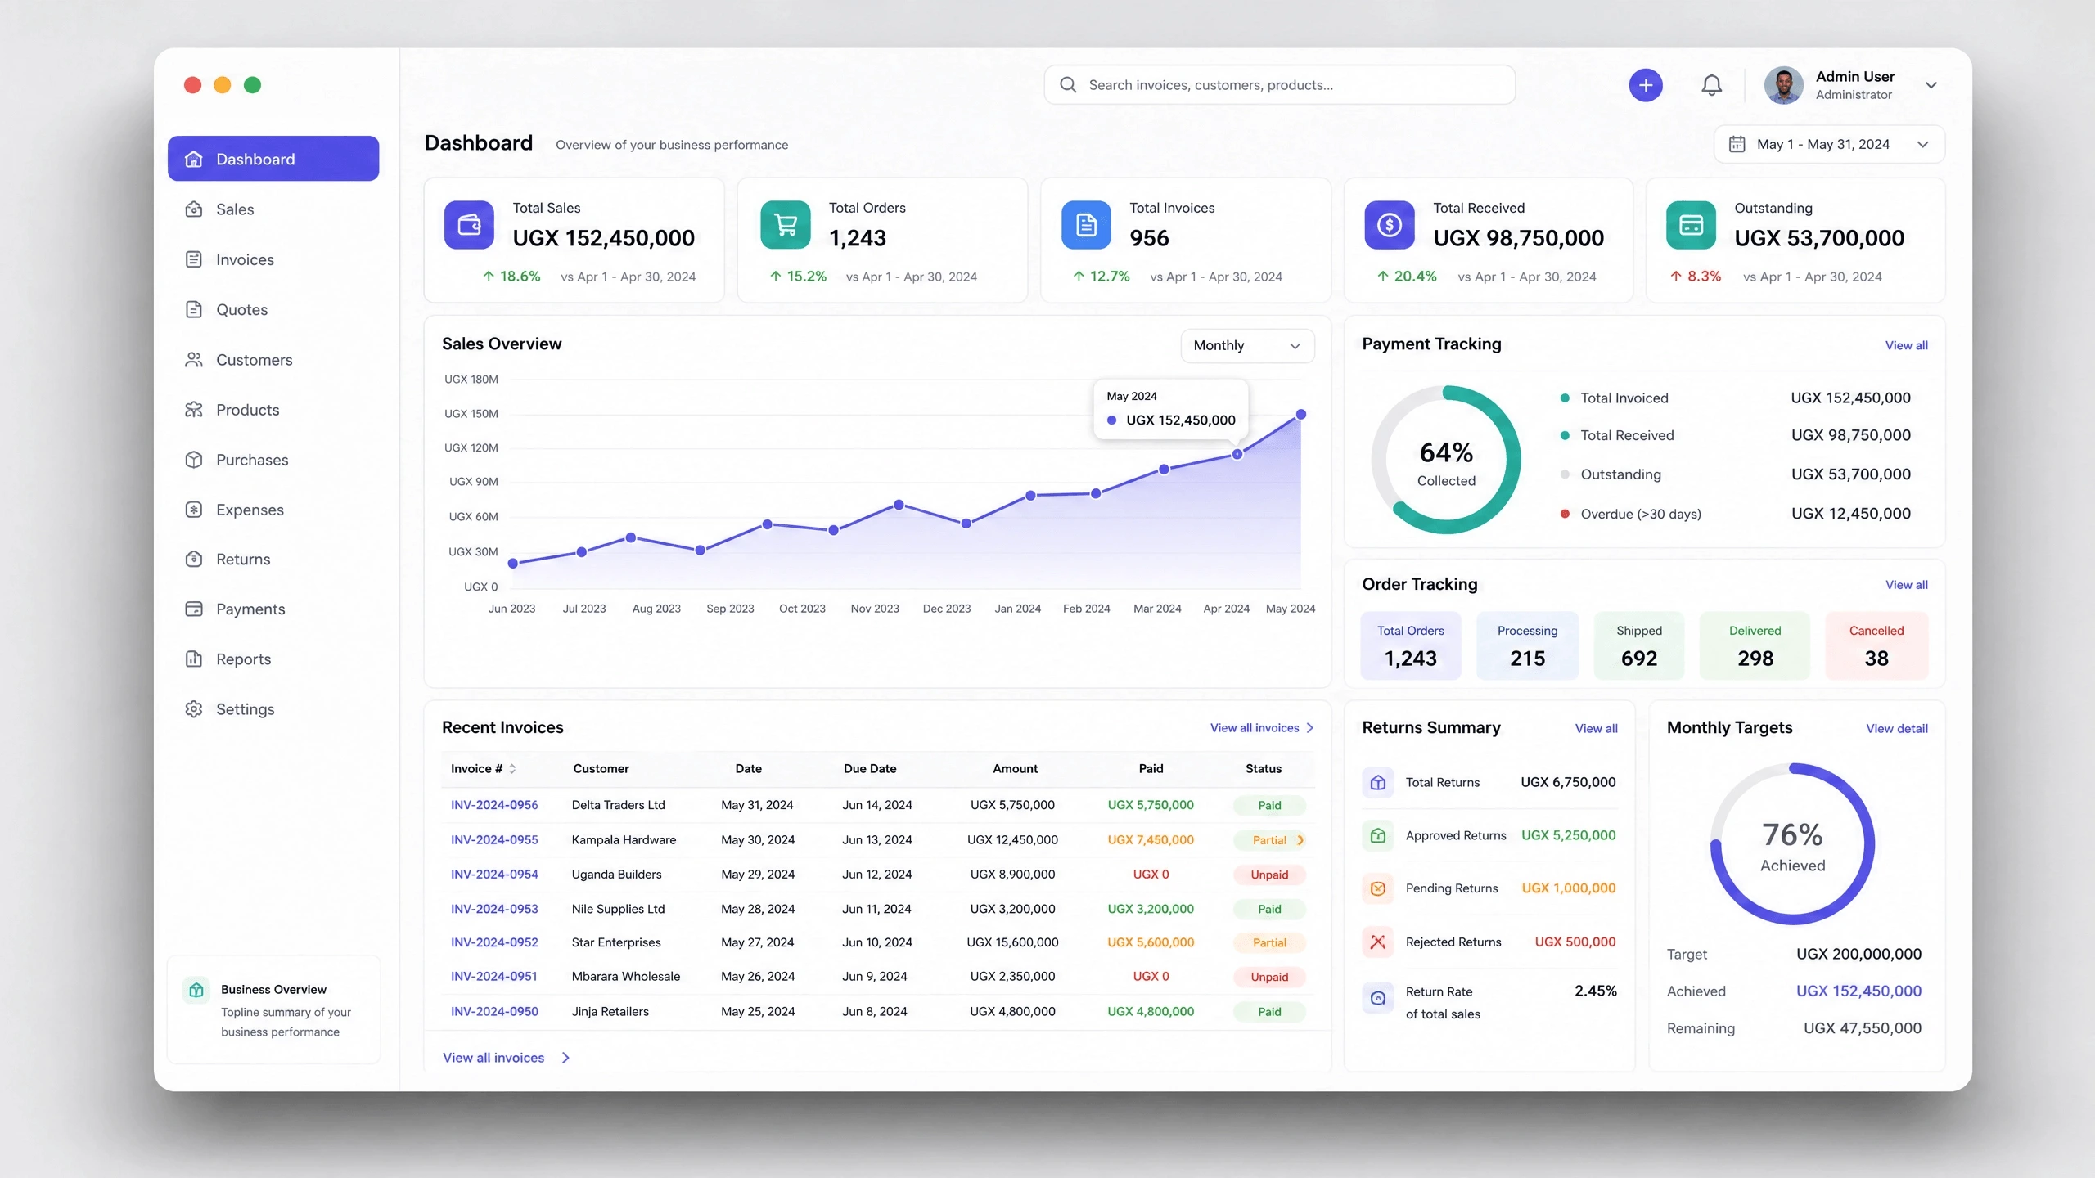Screen dimensions: 2095x1178
Task: Click Rejected Returns X icon
Action: point(1378,942)
